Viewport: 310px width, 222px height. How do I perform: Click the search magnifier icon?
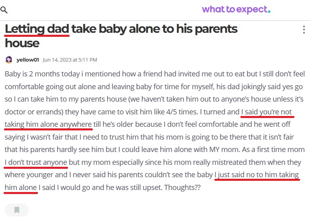click(x=4, y=10)
